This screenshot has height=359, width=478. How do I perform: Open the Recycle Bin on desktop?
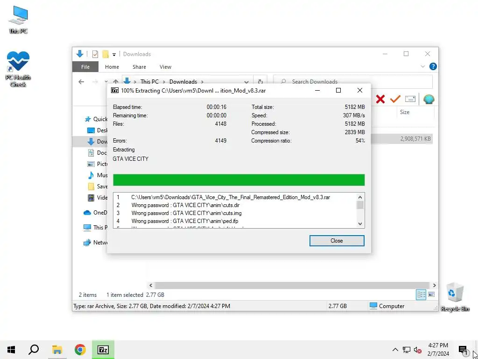coord(455,297)
